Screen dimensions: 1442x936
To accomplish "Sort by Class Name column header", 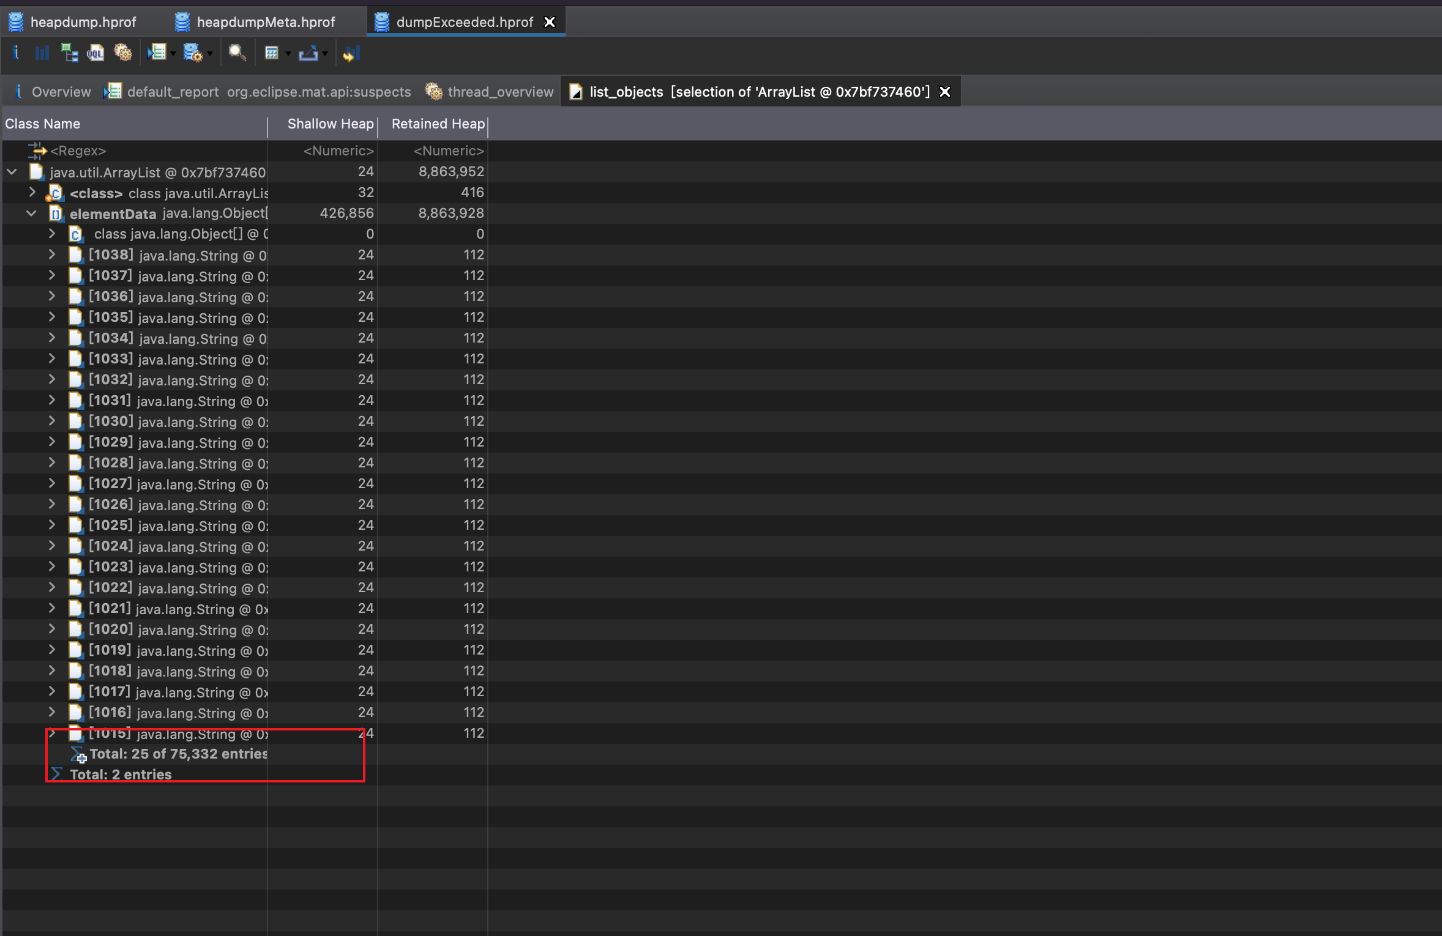I will (x=135, y=124).
